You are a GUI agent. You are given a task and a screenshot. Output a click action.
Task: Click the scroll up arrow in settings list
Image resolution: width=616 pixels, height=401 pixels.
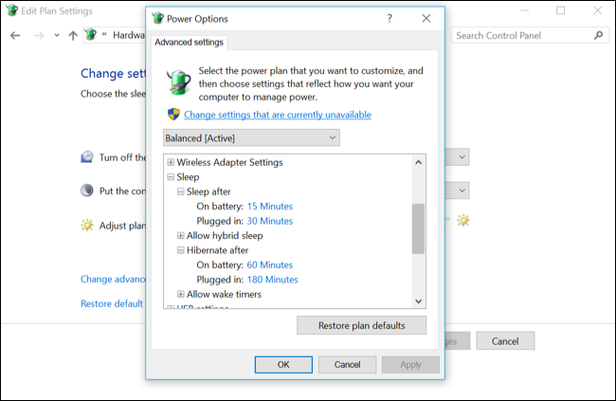(418, 162)
